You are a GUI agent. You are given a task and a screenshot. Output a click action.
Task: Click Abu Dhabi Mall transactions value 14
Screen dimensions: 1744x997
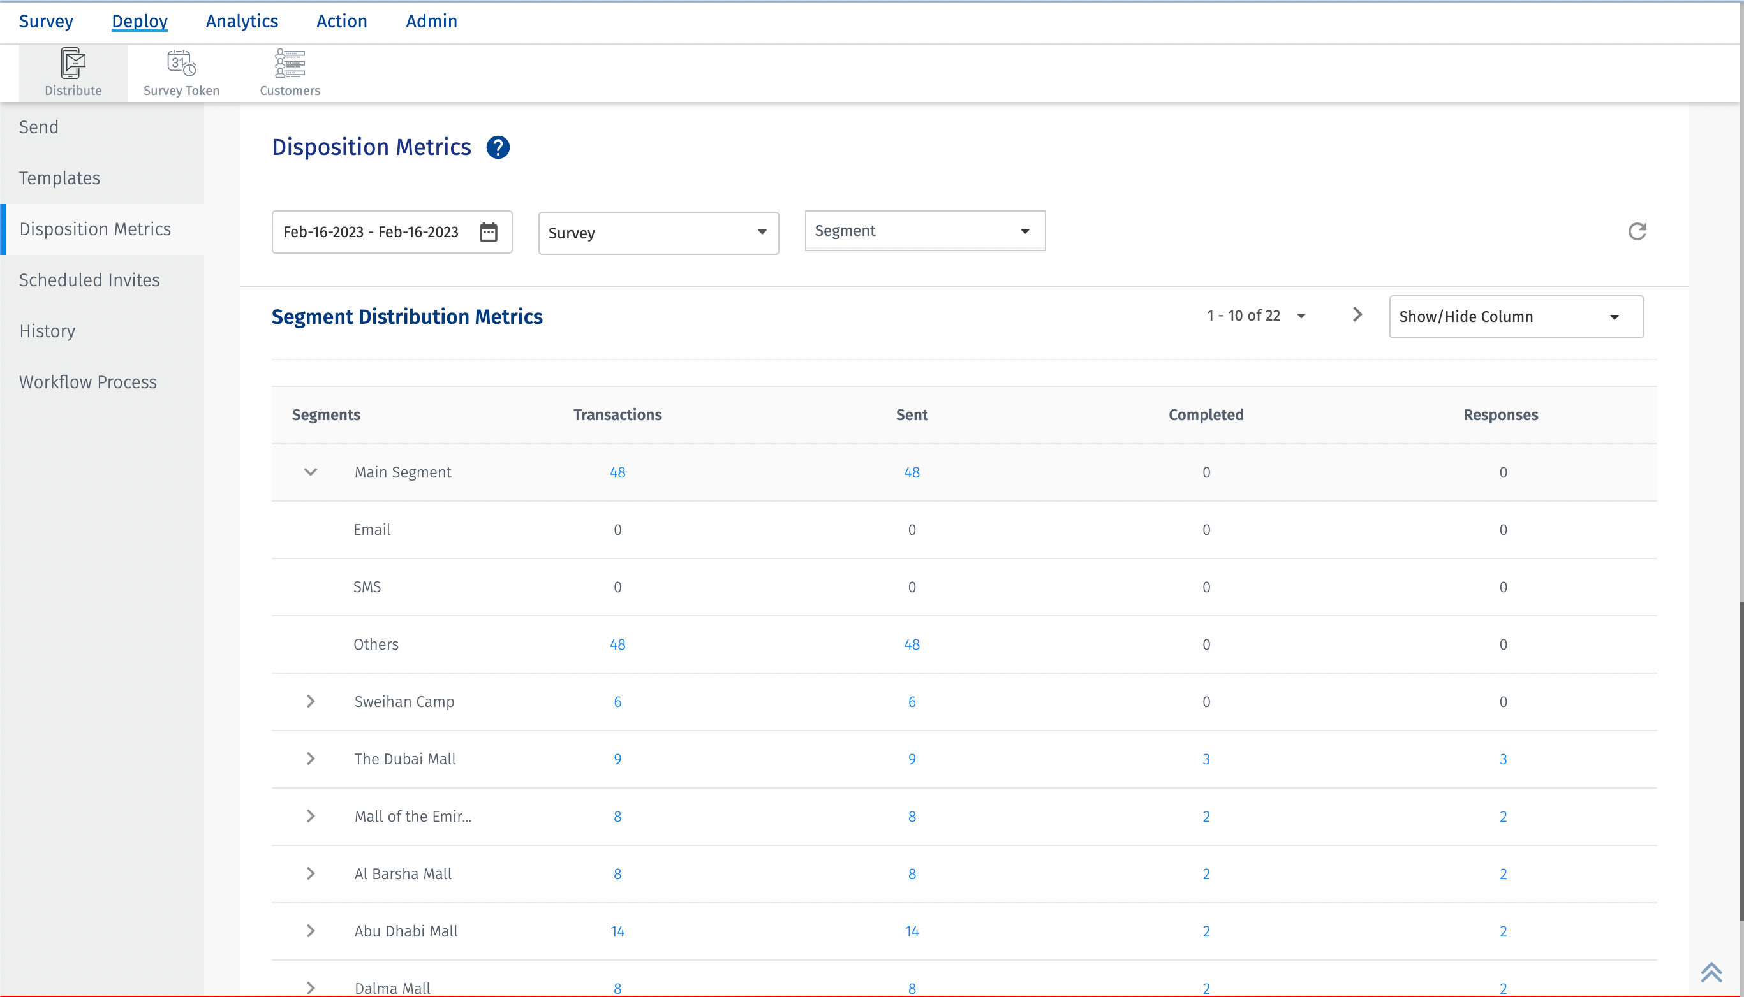click(617, 931)
